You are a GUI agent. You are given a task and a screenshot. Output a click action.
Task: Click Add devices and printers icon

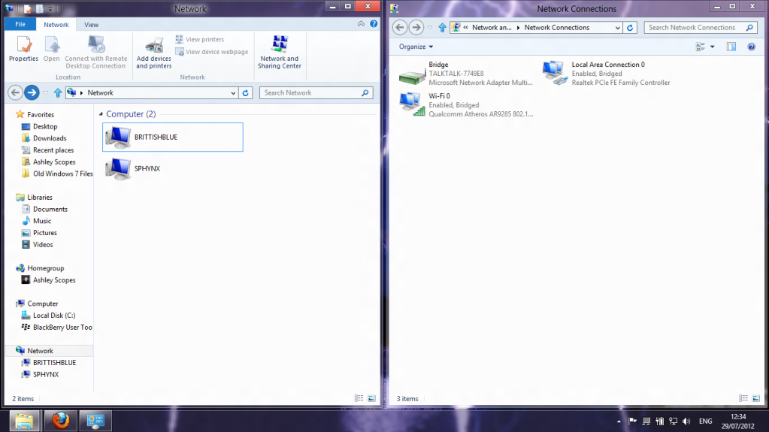(x=153, y=52)
